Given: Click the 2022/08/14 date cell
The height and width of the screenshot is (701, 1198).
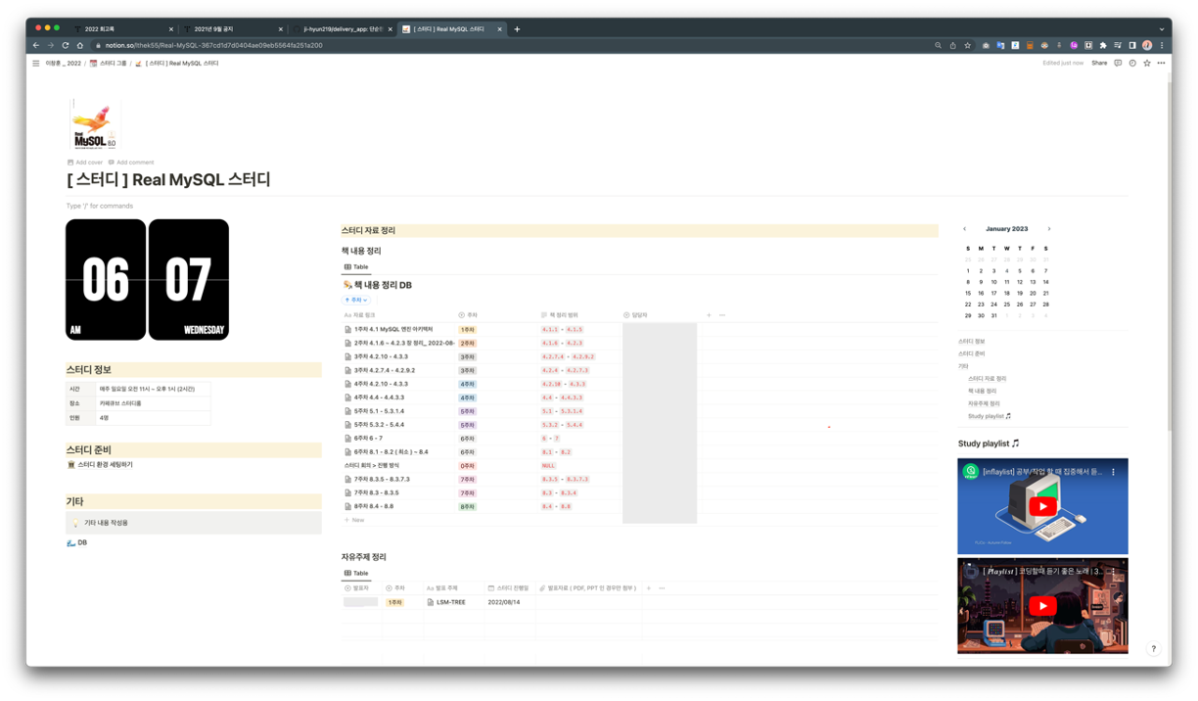Looking at the screenshot, I should pyautogui.click(x=504, y=603).
